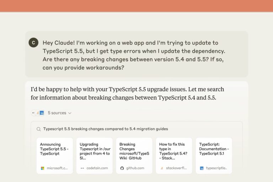Open How to fix this type Stack Overflow card
Image resolution: width=273 pixels, height=182 pixels.
pos(174,156)
